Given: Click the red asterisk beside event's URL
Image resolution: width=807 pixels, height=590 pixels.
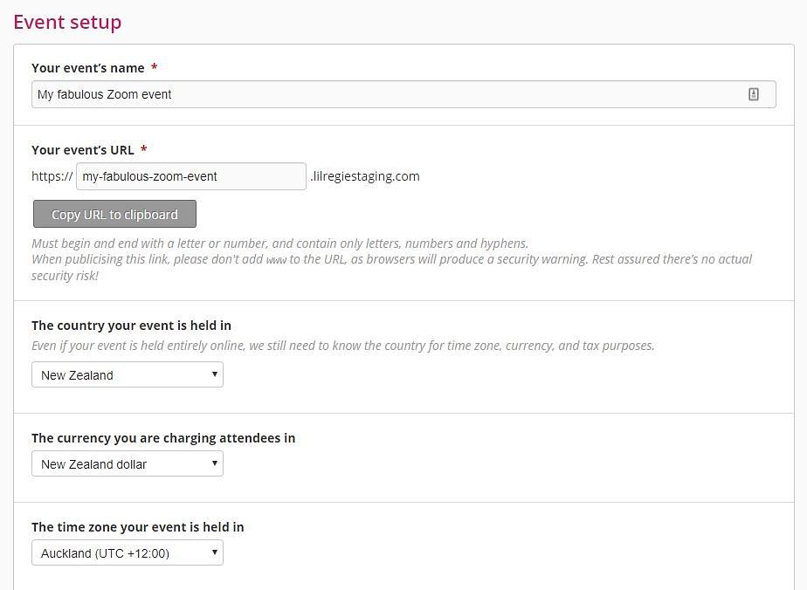Looking at the screenshot, I should click(143, 148).
